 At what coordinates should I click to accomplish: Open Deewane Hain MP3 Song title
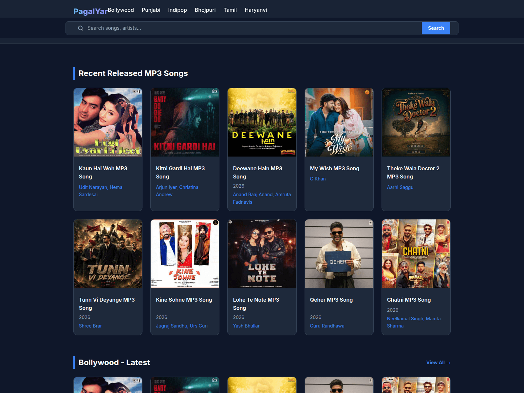pos(257,172)
